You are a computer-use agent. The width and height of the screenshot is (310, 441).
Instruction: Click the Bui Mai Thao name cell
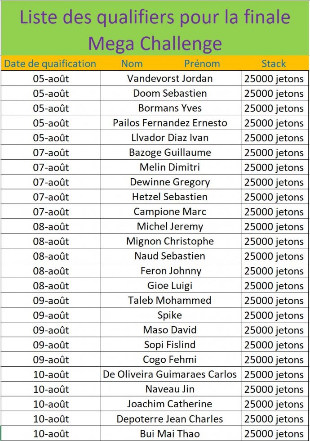170,433
